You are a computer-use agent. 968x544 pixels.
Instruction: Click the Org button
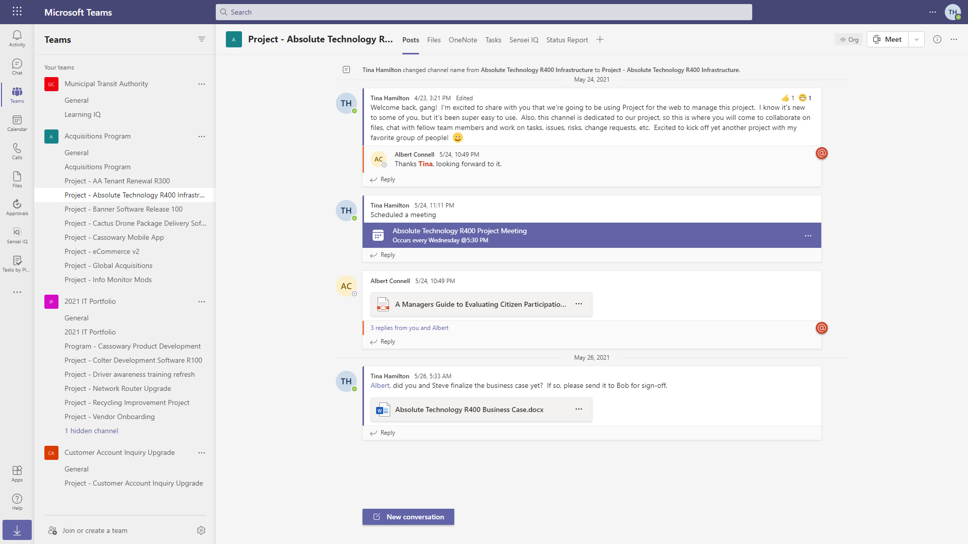coord(849,40)
